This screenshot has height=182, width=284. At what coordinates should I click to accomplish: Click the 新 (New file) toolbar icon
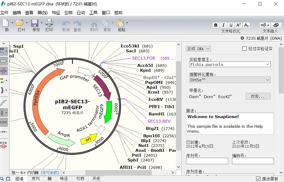(6, 23)
